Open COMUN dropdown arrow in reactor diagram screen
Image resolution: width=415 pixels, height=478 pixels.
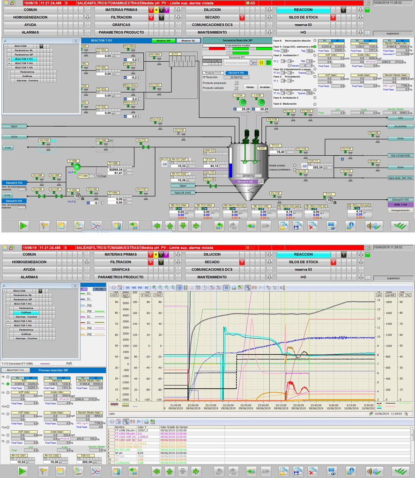(x=88, y=10)
